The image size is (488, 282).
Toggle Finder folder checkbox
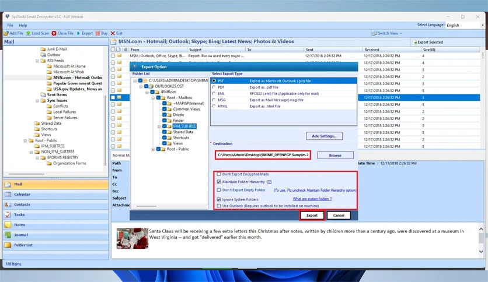(x=165, y=121)
